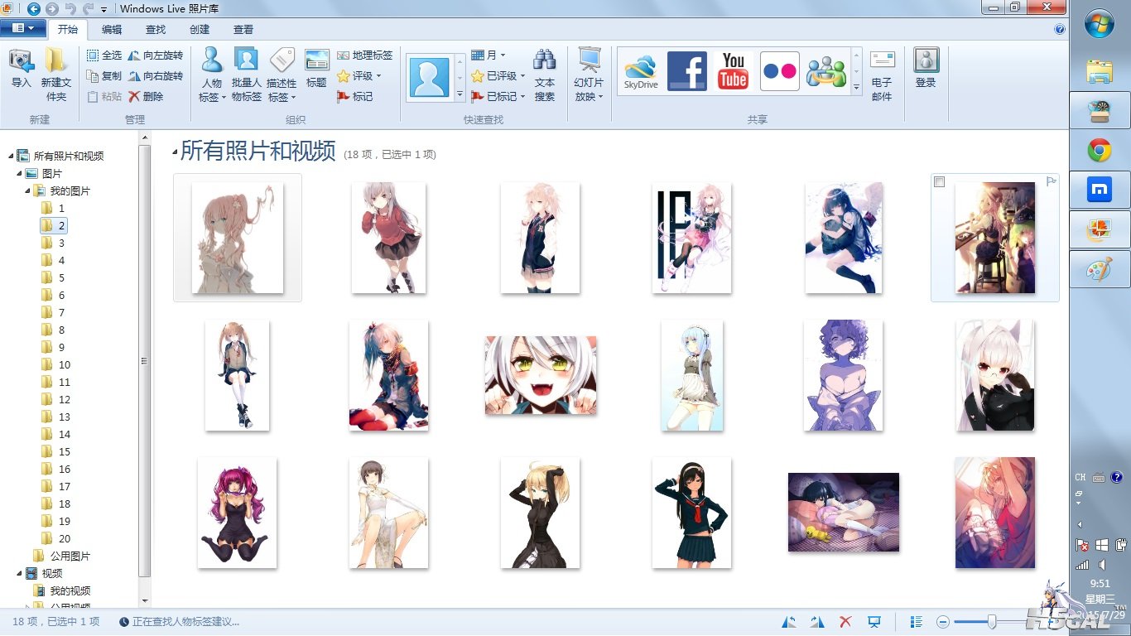1131x636 pixels.
Task: Switch to the 编辑 tab
Action: (x=112, y=29)
